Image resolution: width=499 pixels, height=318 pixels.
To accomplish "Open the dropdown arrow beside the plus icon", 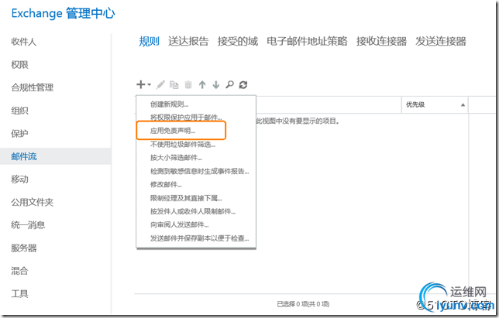I will point(149,85).
